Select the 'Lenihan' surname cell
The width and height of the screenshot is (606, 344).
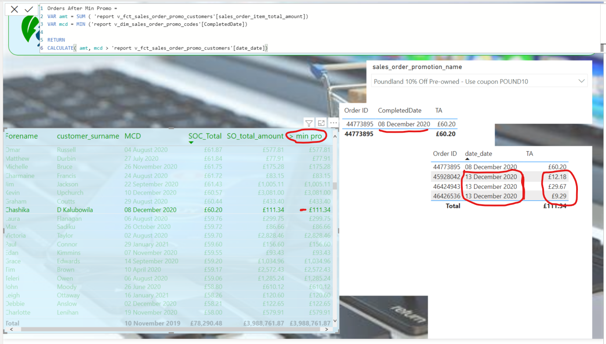(68, 313)
